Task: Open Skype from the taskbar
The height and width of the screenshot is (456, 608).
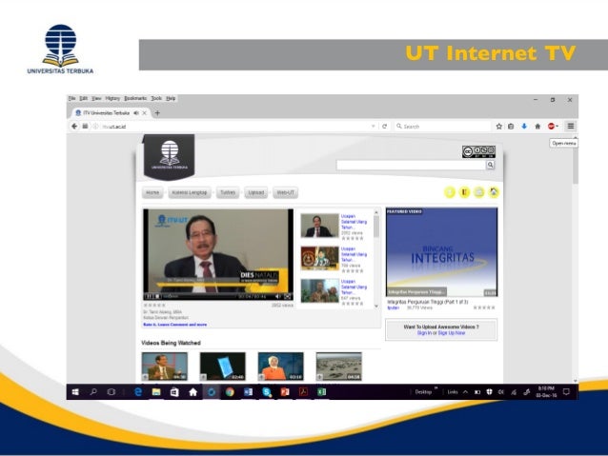Action: pos(267,392)
